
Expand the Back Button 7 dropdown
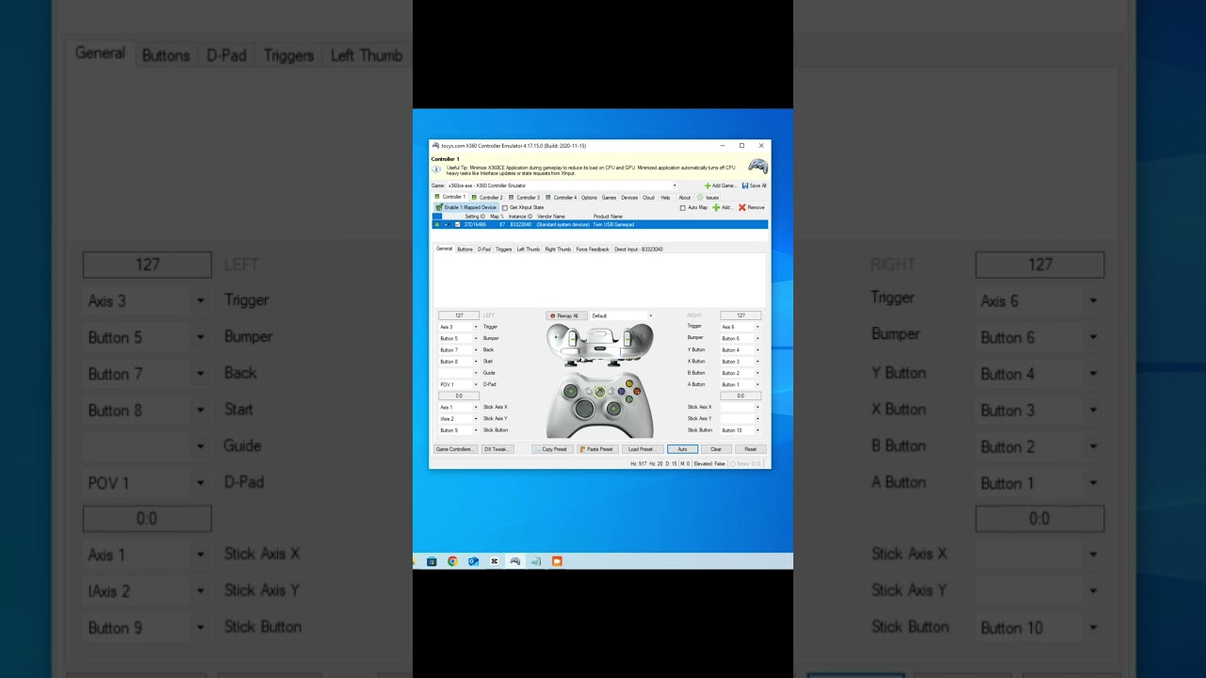pyautogui.click(x=476, y=350)
